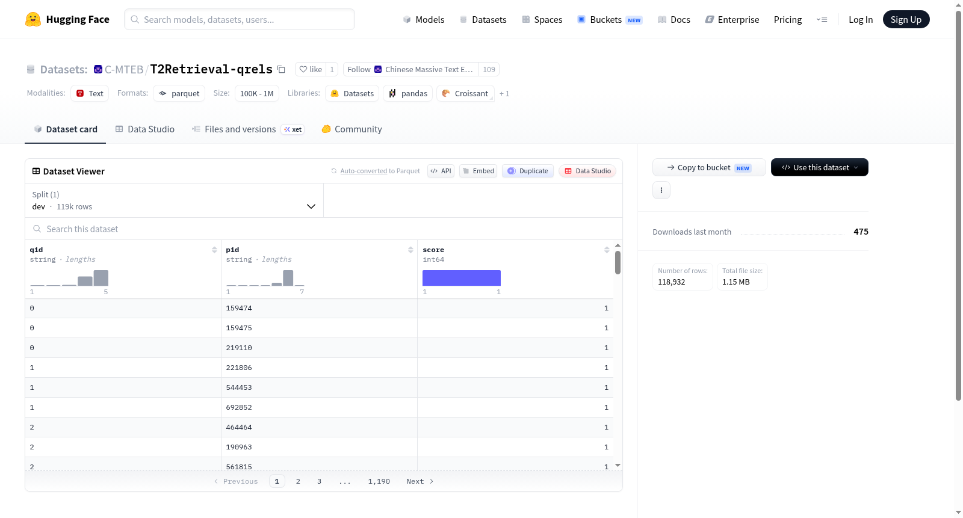Switch to Data Studio tab
The height and width of the screenshot is (518, 963).
[x=145, y=129]
